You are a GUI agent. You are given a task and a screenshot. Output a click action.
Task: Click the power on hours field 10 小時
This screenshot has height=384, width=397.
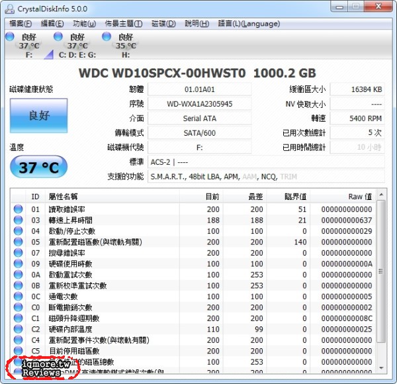(x=357, y=148)
